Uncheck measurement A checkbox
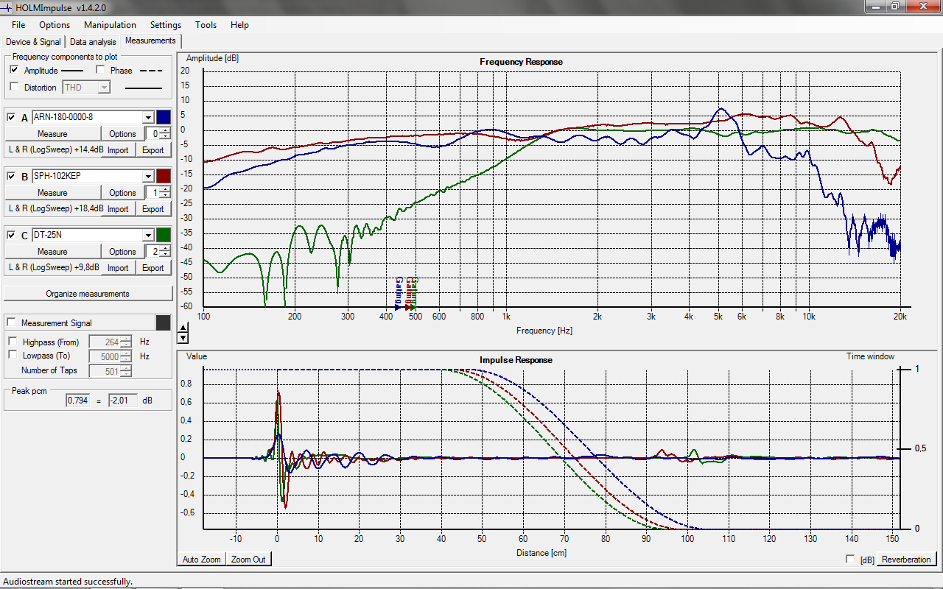The width and height of the screenshot is (943, 589). tap(11, 117)
